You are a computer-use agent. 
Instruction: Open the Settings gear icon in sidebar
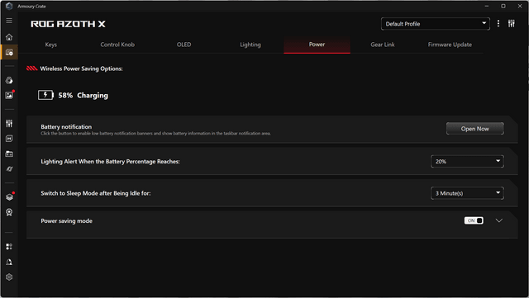click(9, 277)
